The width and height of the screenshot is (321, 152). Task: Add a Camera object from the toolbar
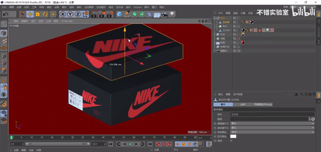165,14
